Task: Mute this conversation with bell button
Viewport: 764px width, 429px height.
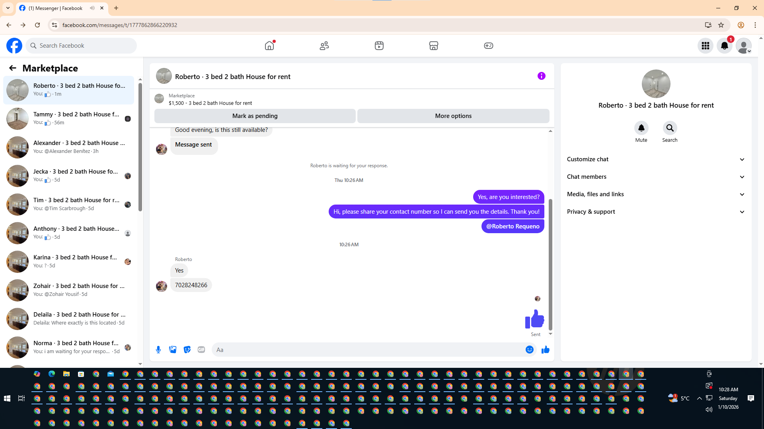Action: [641, 128]
